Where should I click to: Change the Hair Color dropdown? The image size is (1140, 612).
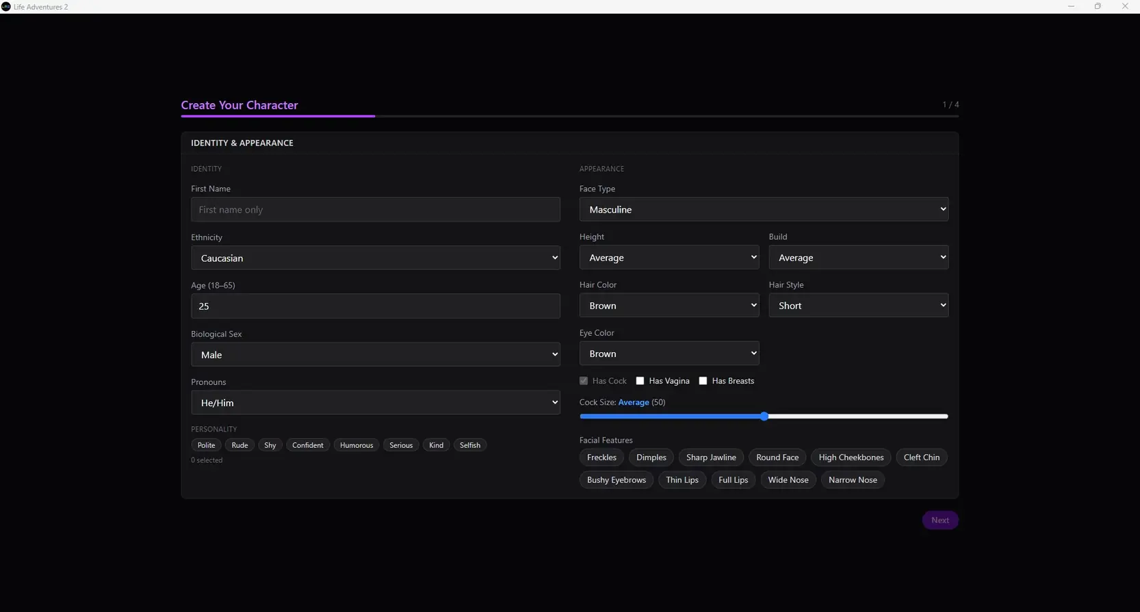(x=669, y=306)
